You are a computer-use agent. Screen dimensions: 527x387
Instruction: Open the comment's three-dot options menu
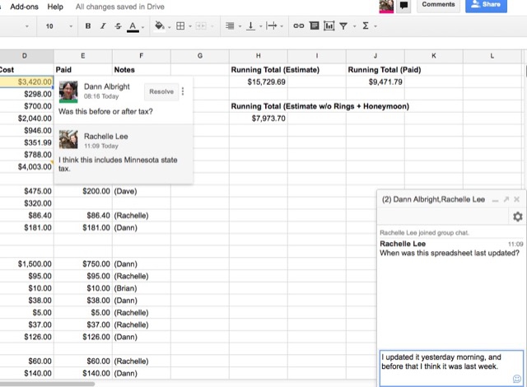(183, 91)
